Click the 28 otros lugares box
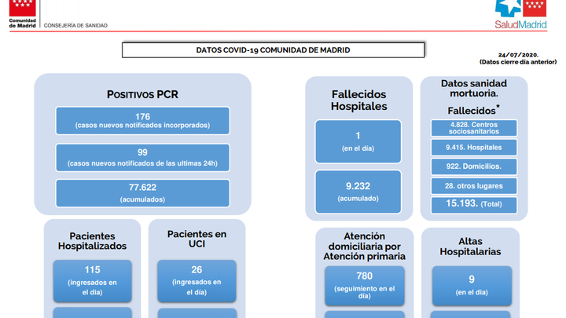Screen dimensions: 566x318 pyautogui.click(x=474, y=186)
